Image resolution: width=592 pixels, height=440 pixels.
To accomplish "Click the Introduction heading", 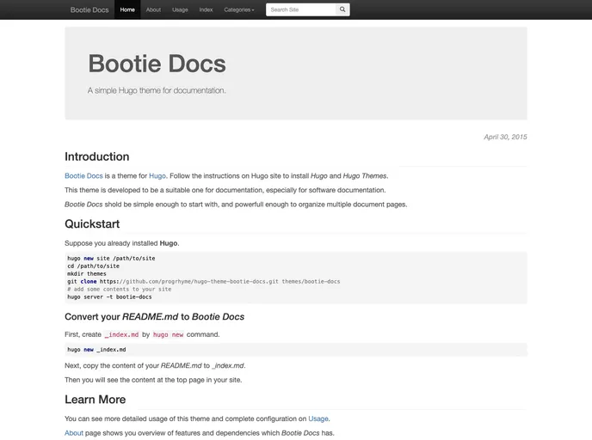I will click(x=97, y=156).
